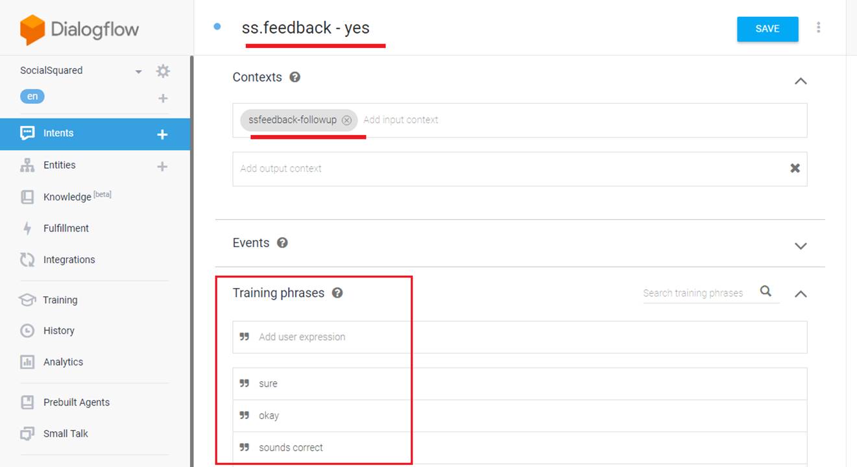Click the Contexts help question mark icon

pos(295,77)
